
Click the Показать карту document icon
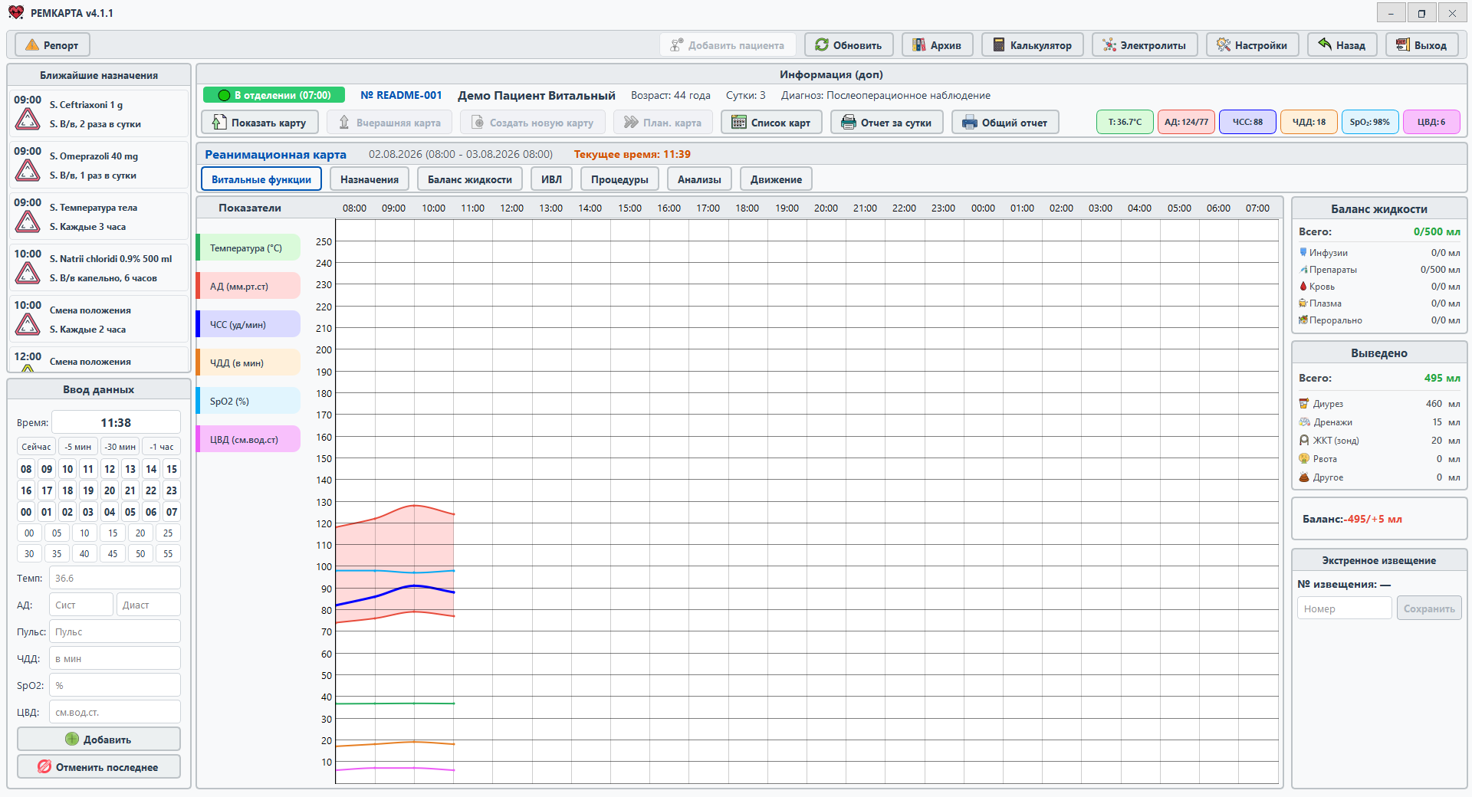coord(219,122)
